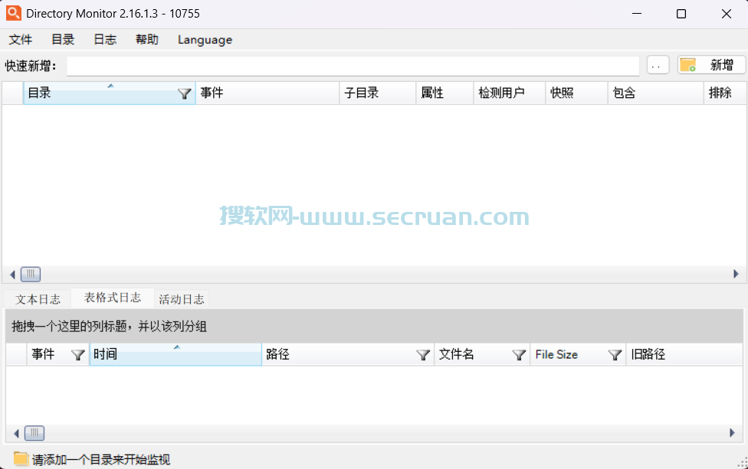This screenshot has height=469, width=748.
Task: Open the Language menu
Action: coord(205,40)
